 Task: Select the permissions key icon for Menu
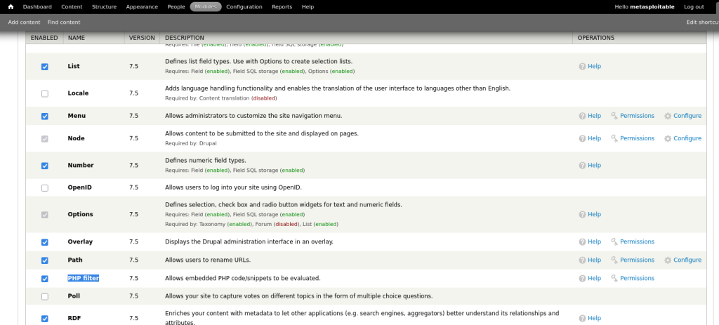(614, 116)
